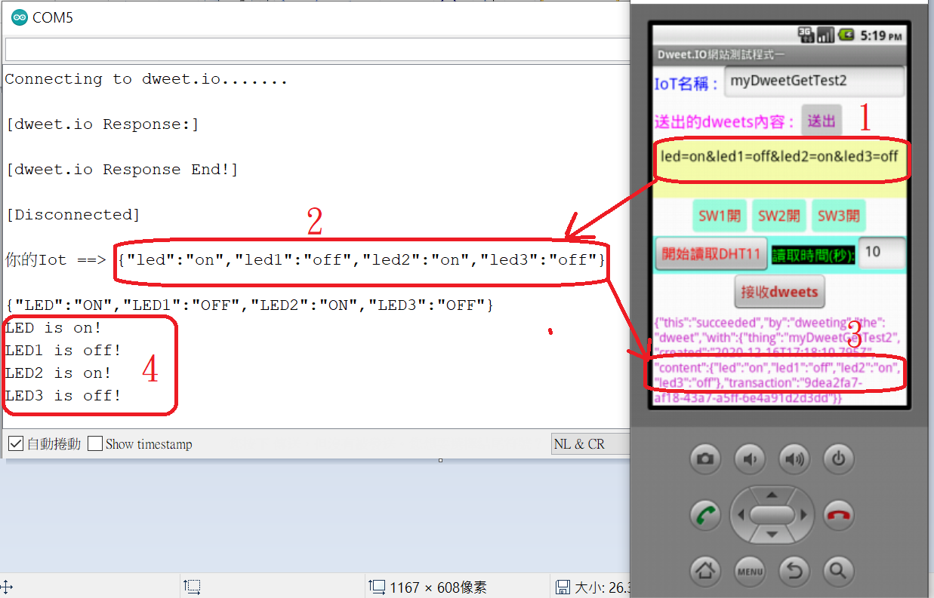This screenshot has width=934, height=598.
Task: Click the emulator back arrow button
Action: point(794,571)
